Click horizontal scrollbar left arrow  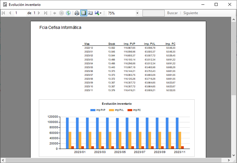[3, 160]
